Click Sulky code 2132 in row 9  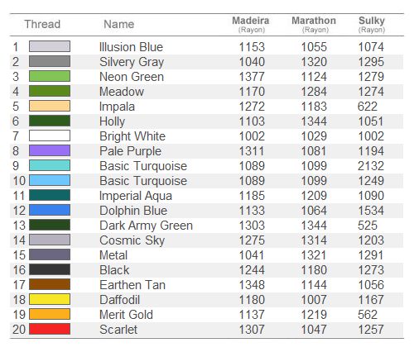point(371,166)
